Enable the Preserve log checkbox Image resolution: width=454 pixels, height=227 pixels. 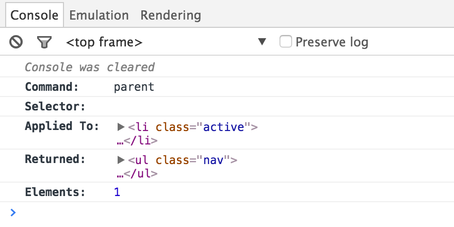tap(286, 41)
